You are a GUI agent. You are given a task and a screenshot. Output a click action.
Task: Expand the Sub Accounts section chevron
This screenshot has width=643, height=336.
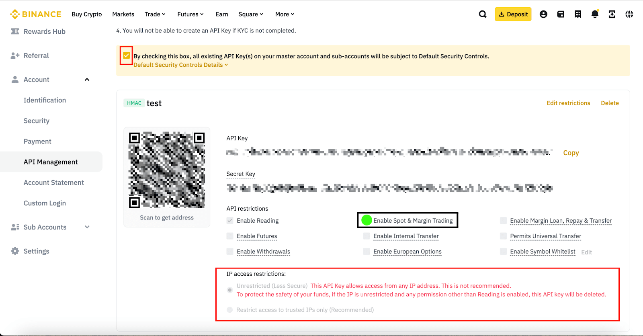coord(87,227)
